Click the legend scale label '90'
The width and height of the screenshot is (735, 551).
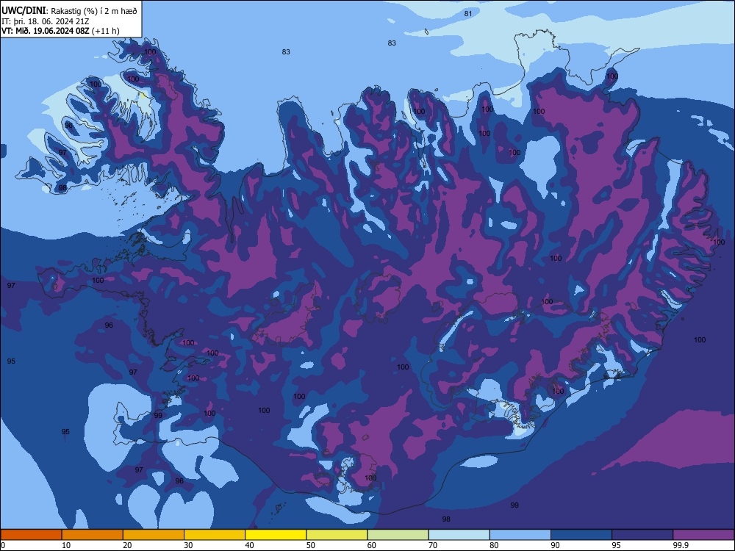pos(555,545)
